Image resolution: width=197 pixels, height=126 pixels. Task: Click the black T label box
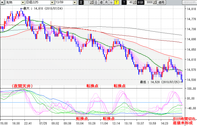[124, 3]
